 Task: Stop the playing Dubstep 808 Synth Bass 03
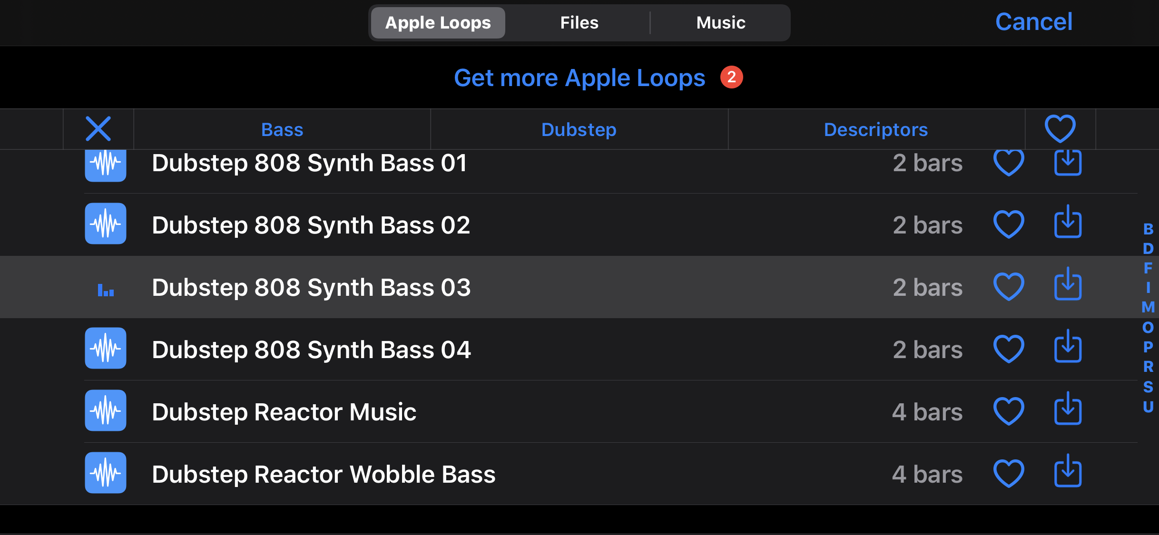pyautogui.click(x=106, y=288)
